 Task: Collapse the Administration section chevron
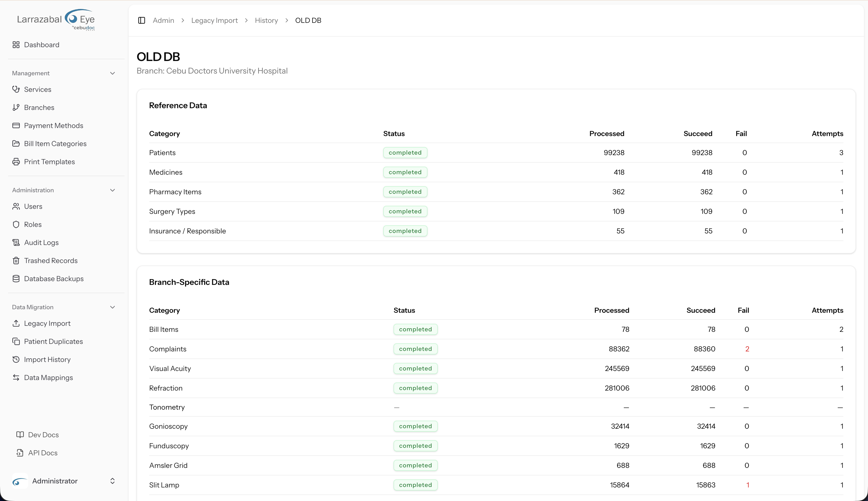112,190
